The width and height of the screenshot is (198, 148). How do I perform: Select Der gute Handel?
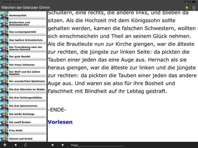23,56
